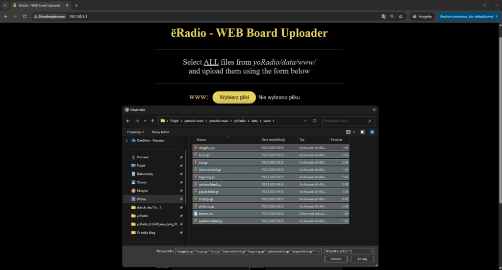Screen dimensions: 502x270
Task: Cancel the dialog with Anuluj
Action: [362, 259]
